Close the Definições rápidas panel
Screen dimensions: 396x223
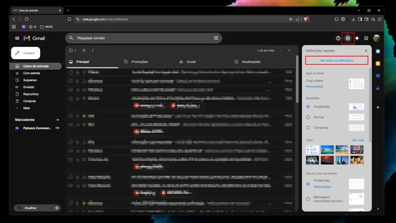[x=366, y=51]
